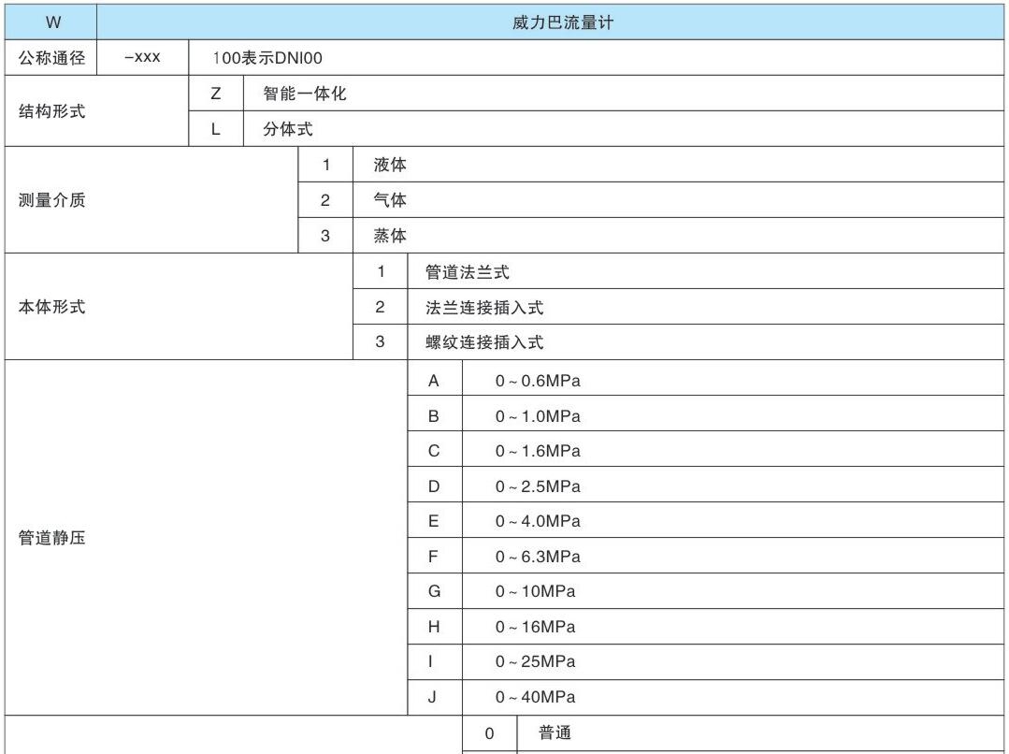
Task: Select the 液体 medium row
Action: pos(390,166)
